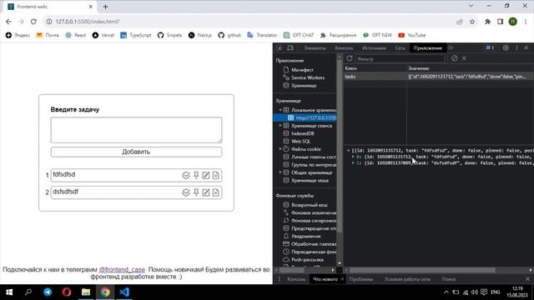Expand Файлы cookie tree node
Viewport: 534px width, 300px height.
tap(280, 149)
